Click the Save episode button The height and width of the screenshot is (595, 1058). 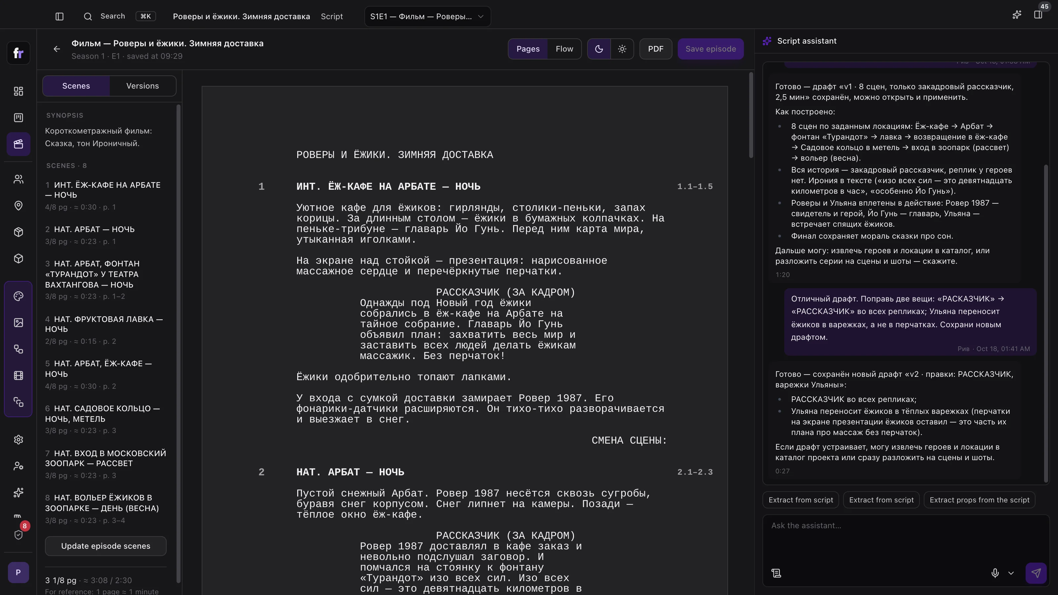coord(710,49)
